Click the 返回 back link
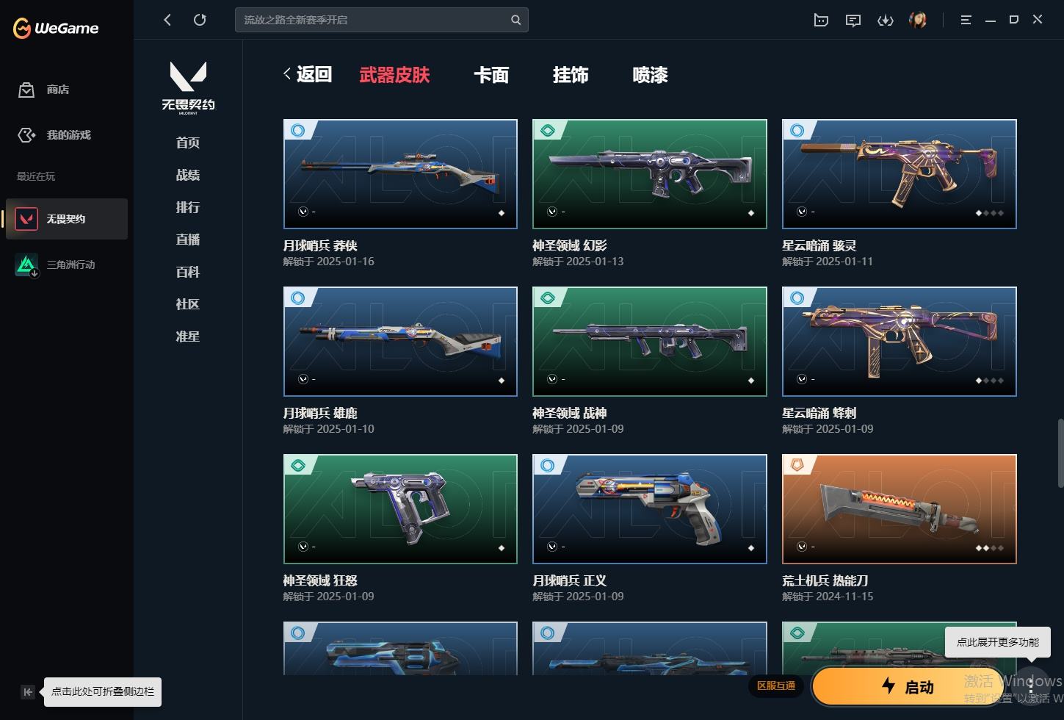Image resolution: width=1064 pixels, height=720 pixels. tap(308, 74)
